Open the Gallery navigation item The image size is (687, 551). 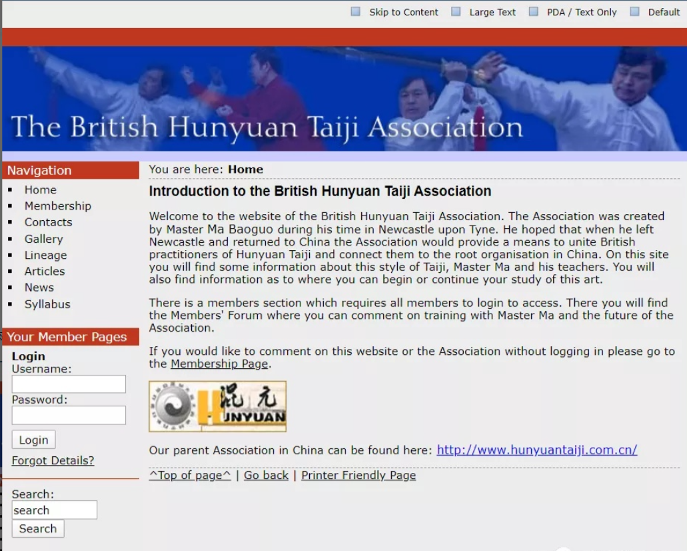(44, 239)
